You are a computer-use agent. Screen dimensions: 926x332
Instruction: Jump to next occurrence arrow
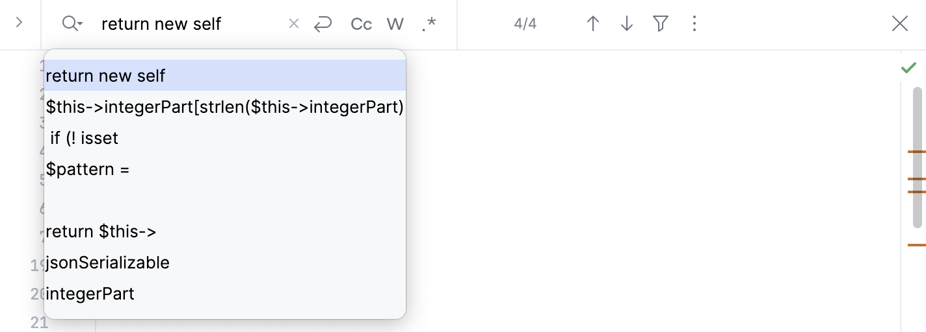click(627, 24)
